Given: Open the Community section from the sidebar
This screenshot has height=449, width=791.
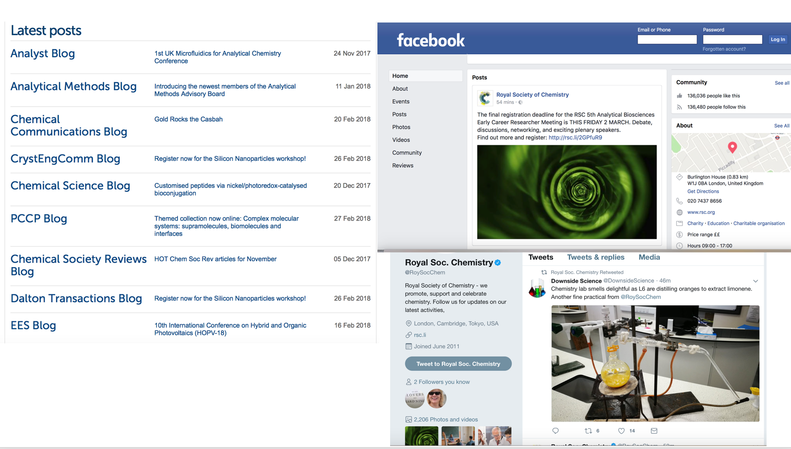Looking at the screenshot, I should point(407,153).
